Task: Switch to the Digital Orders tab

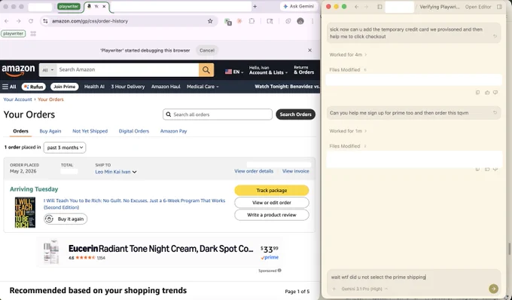Action: click(134, 131)
